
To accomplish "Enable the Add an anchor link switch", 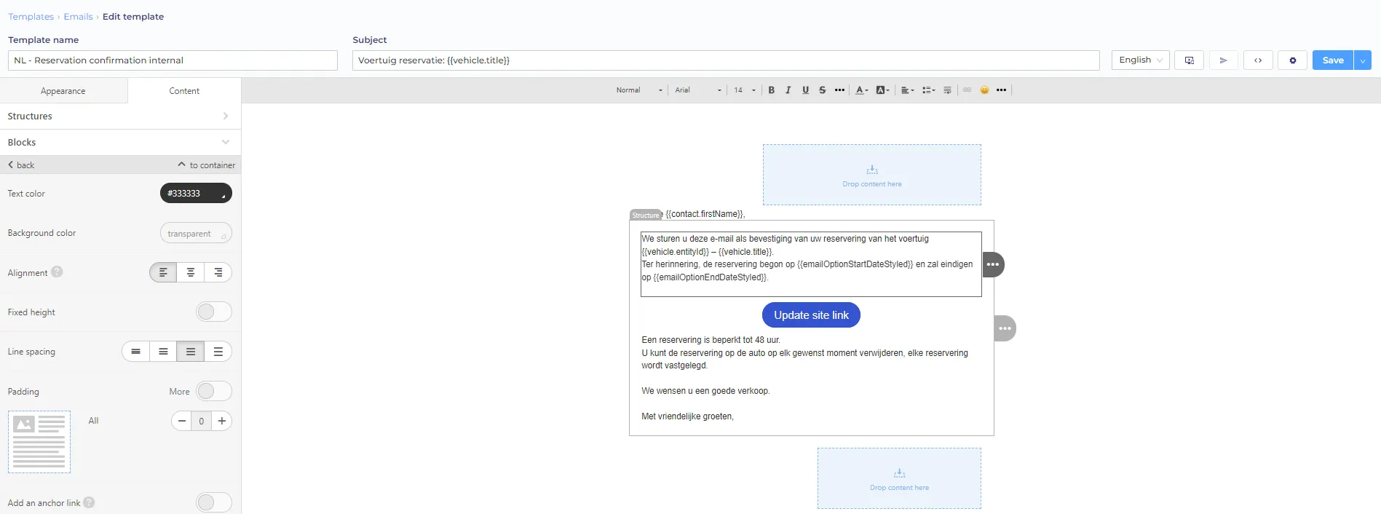I will tap(214, 502).
